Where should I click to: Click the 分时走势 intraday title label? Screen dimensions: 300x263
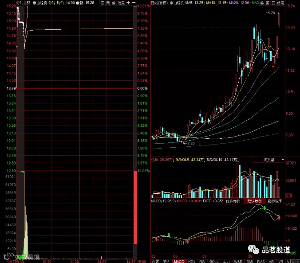[24, 3]
